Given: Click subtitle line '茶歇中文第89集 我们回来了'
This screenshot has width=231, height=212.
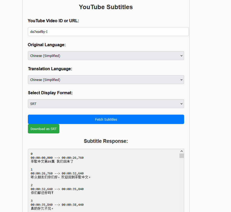Looking at the screenshot, I should pyautogui.click(x=52, y=161).
